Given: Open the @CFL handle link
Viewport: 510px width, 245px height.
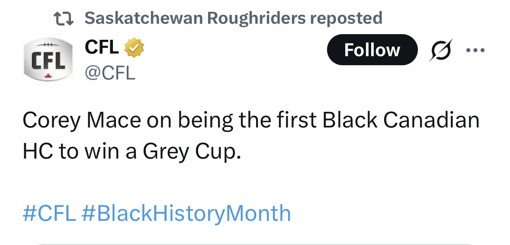Looking at the screenshot, I should [110, 73].
